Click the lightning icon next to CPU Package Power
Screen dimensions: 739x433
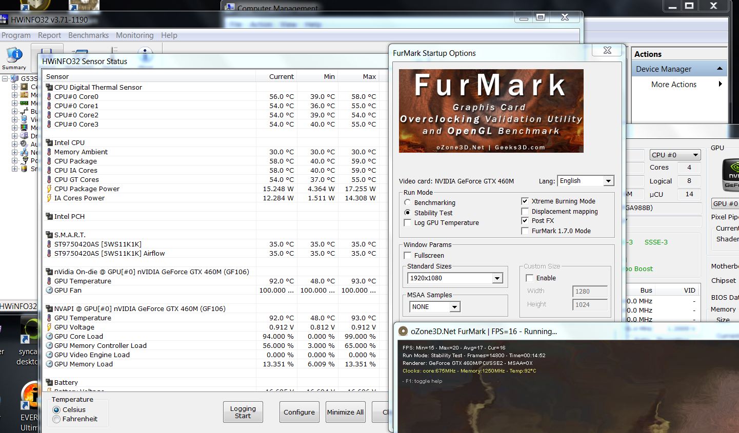[x=49, y=189]
